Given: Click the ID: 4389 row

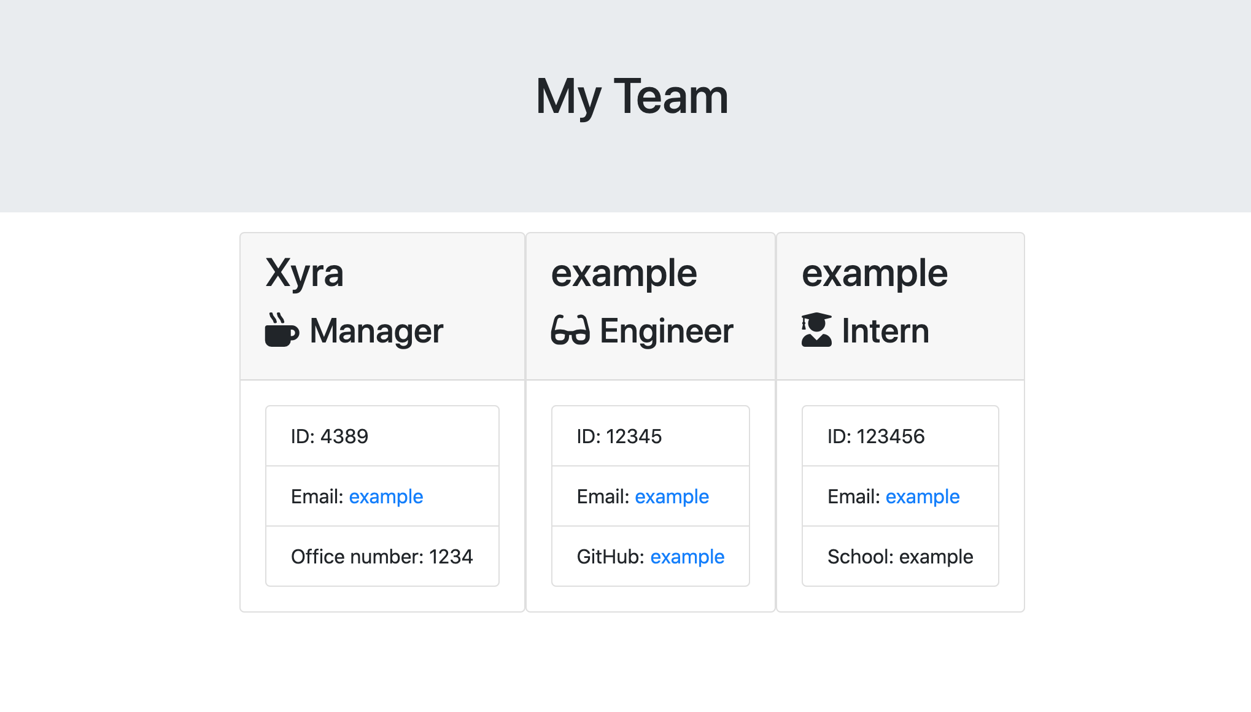Looking at the screenshot, I should point(382,436).
